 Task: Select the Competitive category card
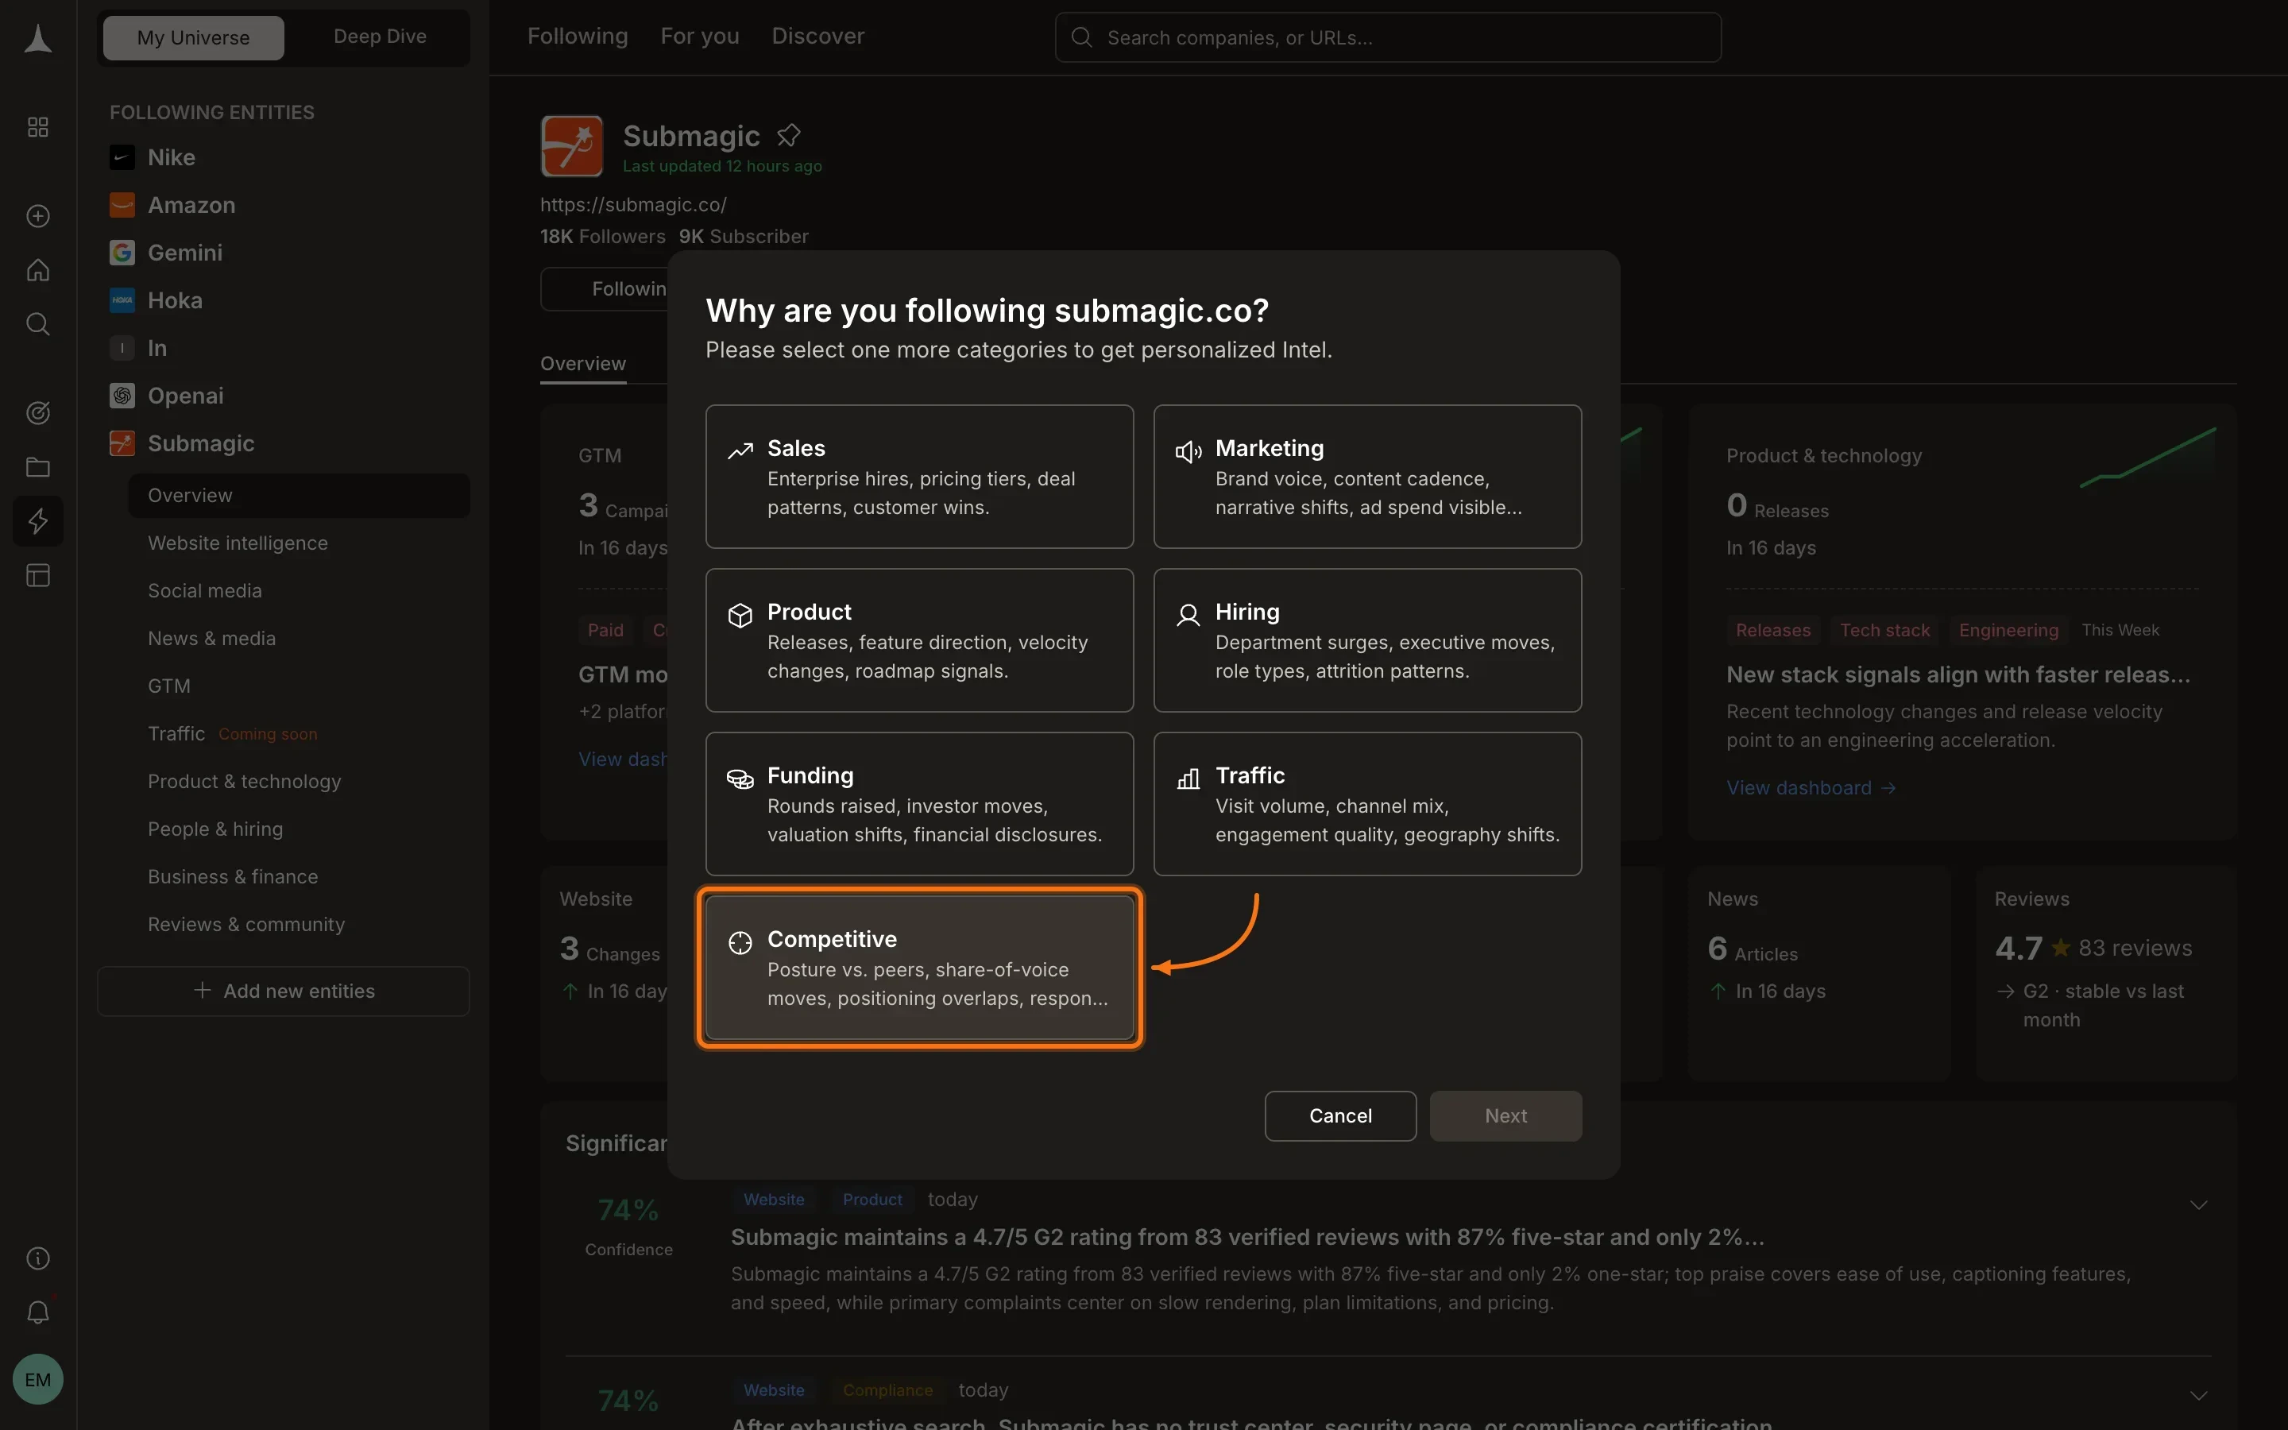(919, 968)
